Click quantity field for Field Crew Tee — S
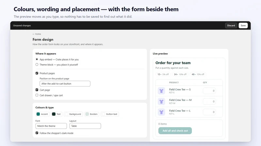The image size is (261, 146). pyautogui.click(x=209, y=91)
